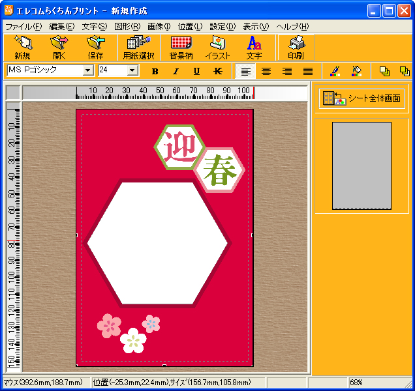The height and width of the screenshot is (391, 415).
Task: Expand the font size 24 dropdown
Action: [132, 70]
